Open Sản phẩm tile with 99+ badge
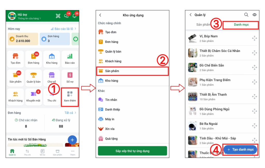265x168 pixels. 15,78
